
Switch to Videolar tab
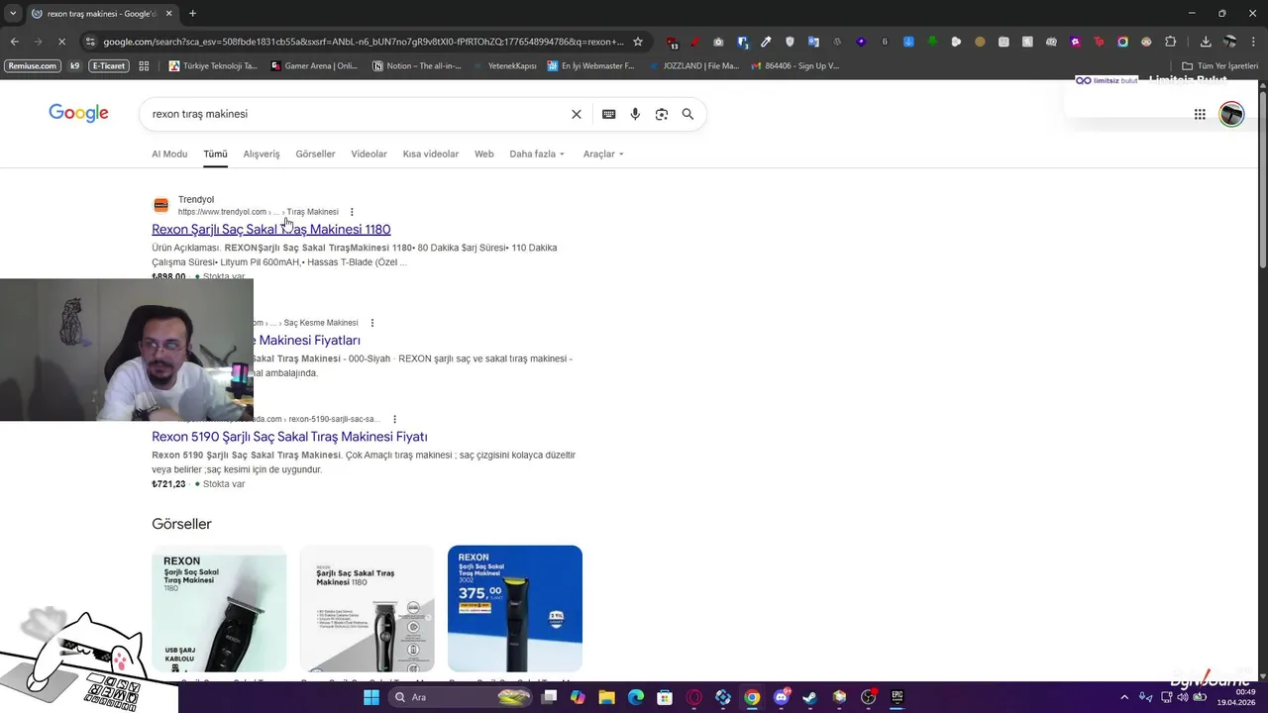(369, 153)
